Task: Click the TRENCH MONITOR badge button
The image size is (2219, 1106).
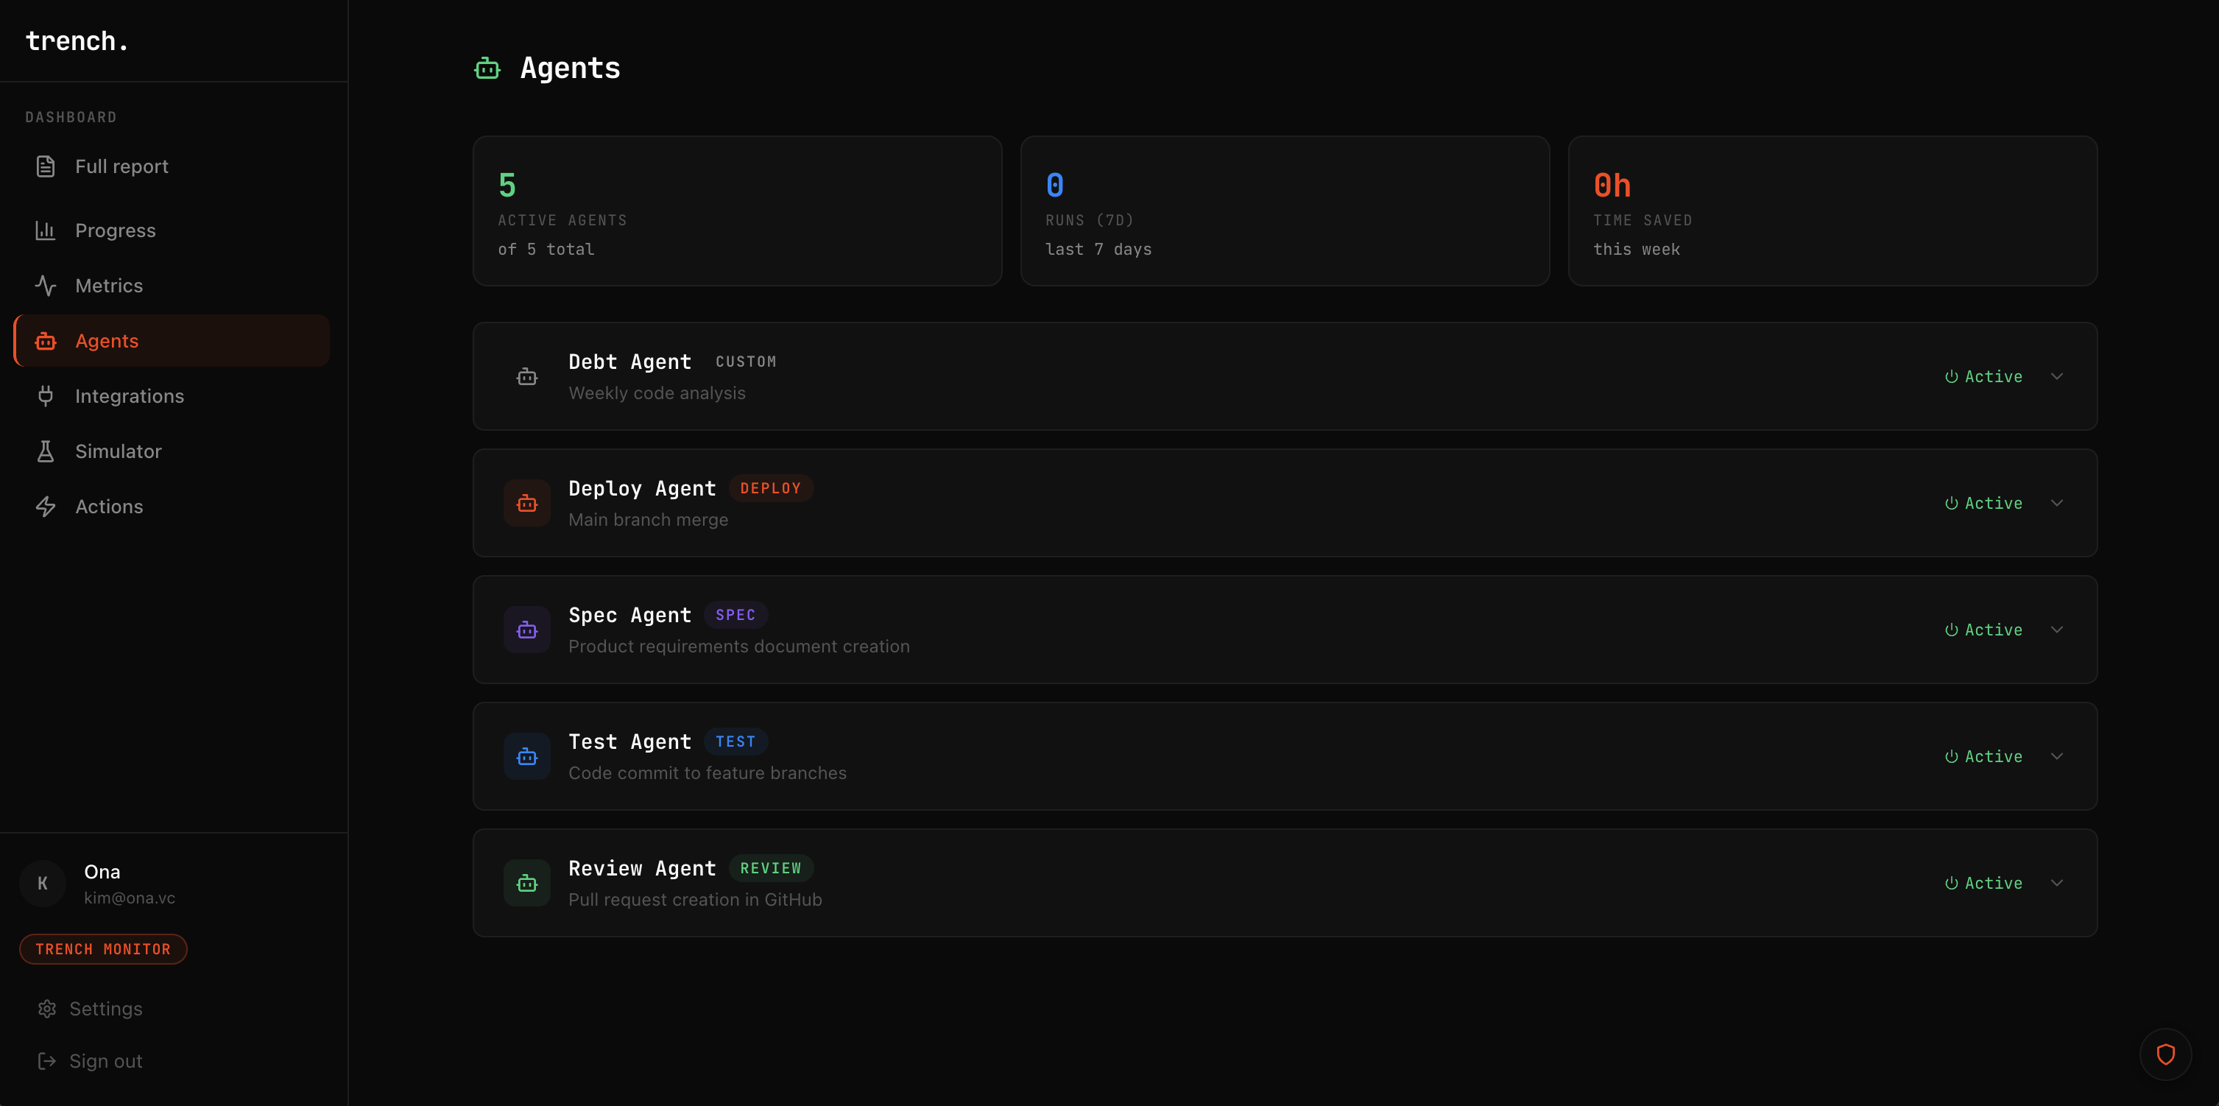Action: click(x=103, y=949)
